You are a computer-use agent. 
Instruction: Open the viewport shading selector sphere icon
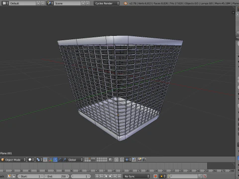tap(31, 160)
